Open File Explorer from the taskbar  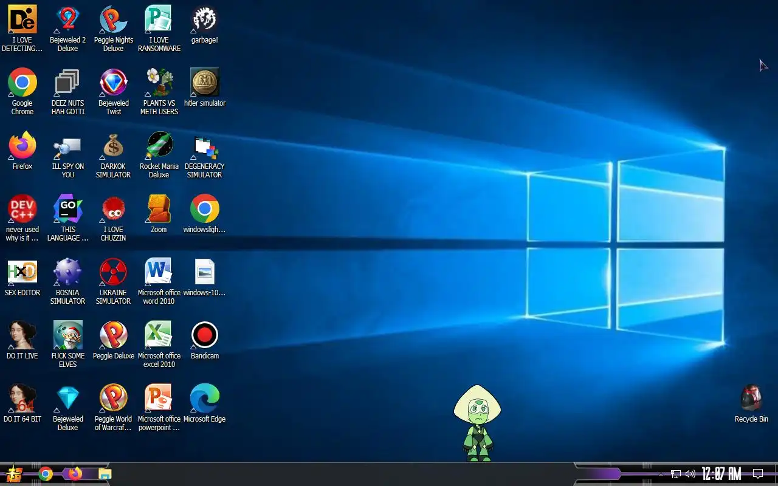[105, 474]
